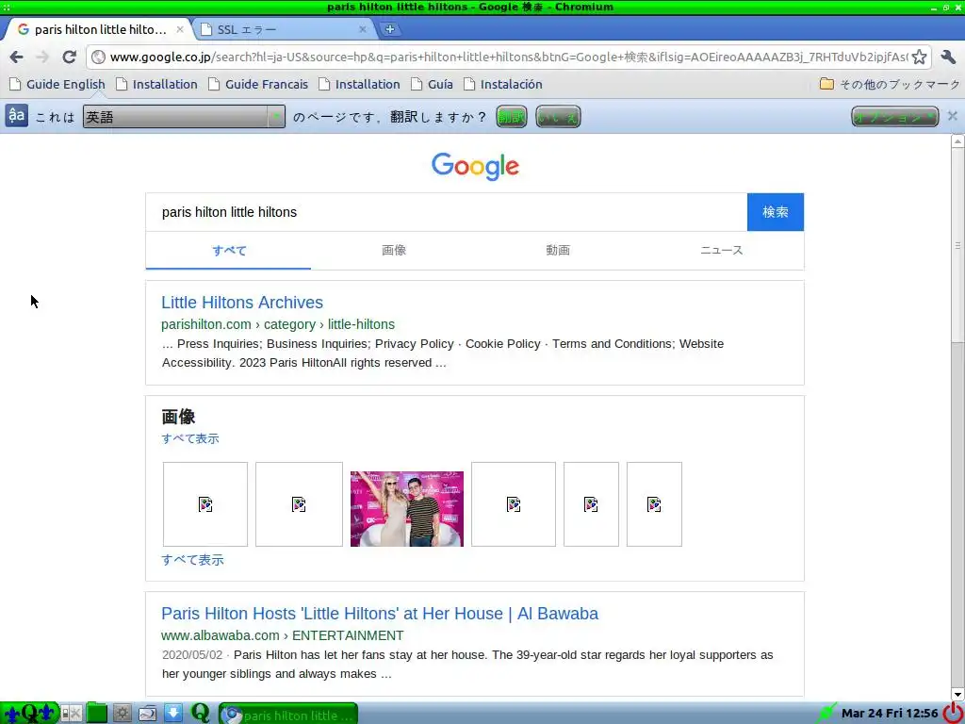Switch to the SSL エラー browser tab

(x=283, y=29)
